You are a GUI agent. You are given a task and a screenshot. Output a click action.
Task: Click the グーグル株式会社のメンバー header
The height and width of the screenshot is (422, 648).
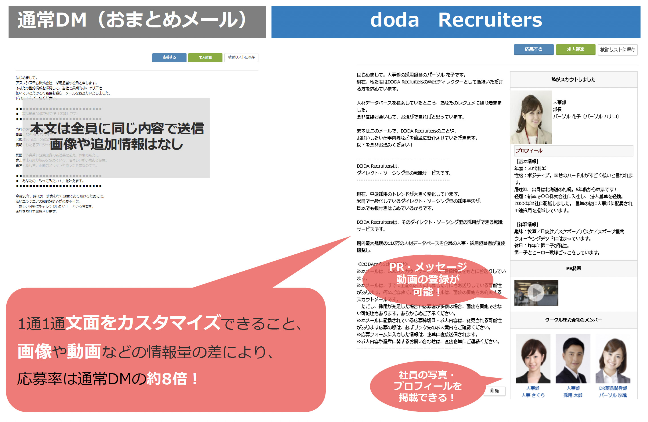point(574,320)
